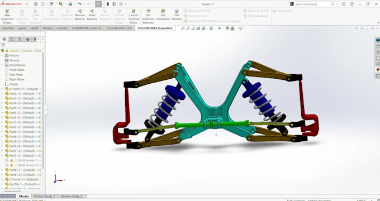This screenshot has height=201, width=380.
Task: Click Select Balloons in the ribbon
Action: point(92,15)
